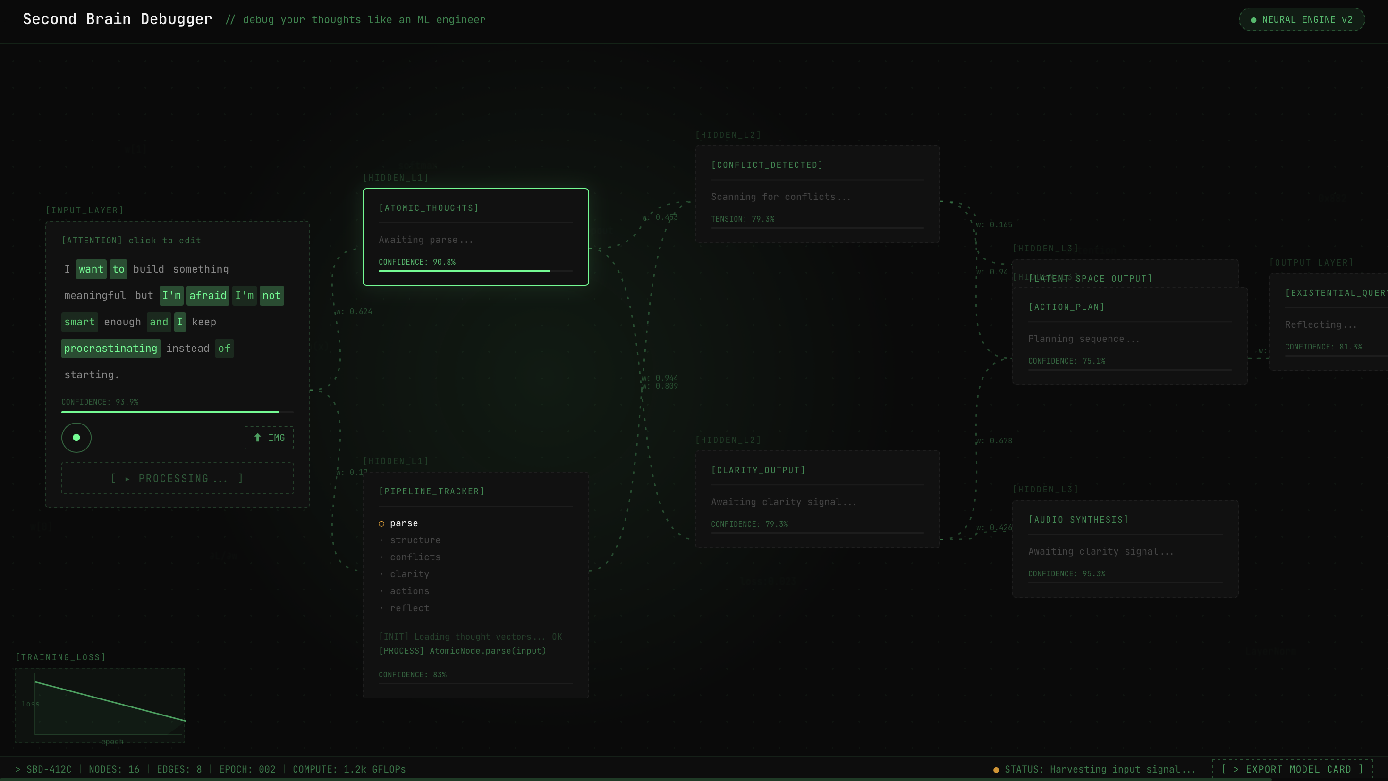Click 'CONFIDENCE: 75.1%' in ACTION_PLAN

[x=1066, y=361]
